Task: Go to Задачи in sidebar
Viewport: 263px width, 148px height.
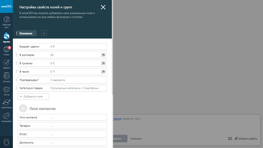Action: tap(6, 63)
